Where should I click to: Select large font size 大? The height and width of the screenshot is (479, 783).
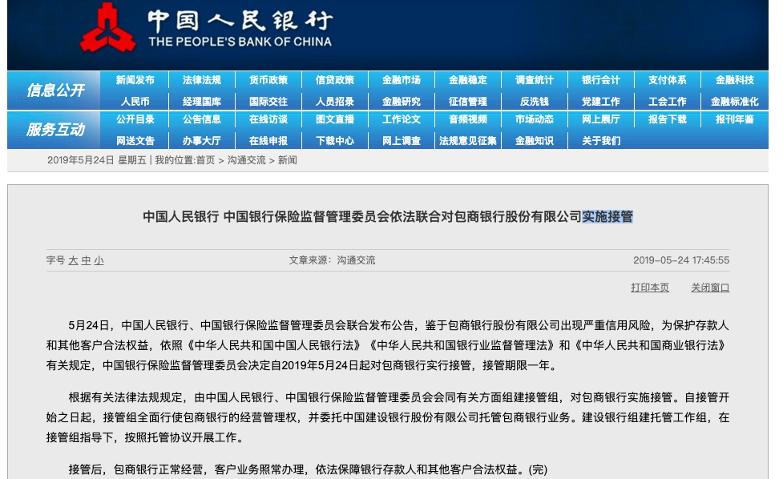73,260
